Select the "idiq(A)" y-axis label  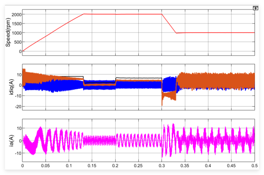click(12, 87)
